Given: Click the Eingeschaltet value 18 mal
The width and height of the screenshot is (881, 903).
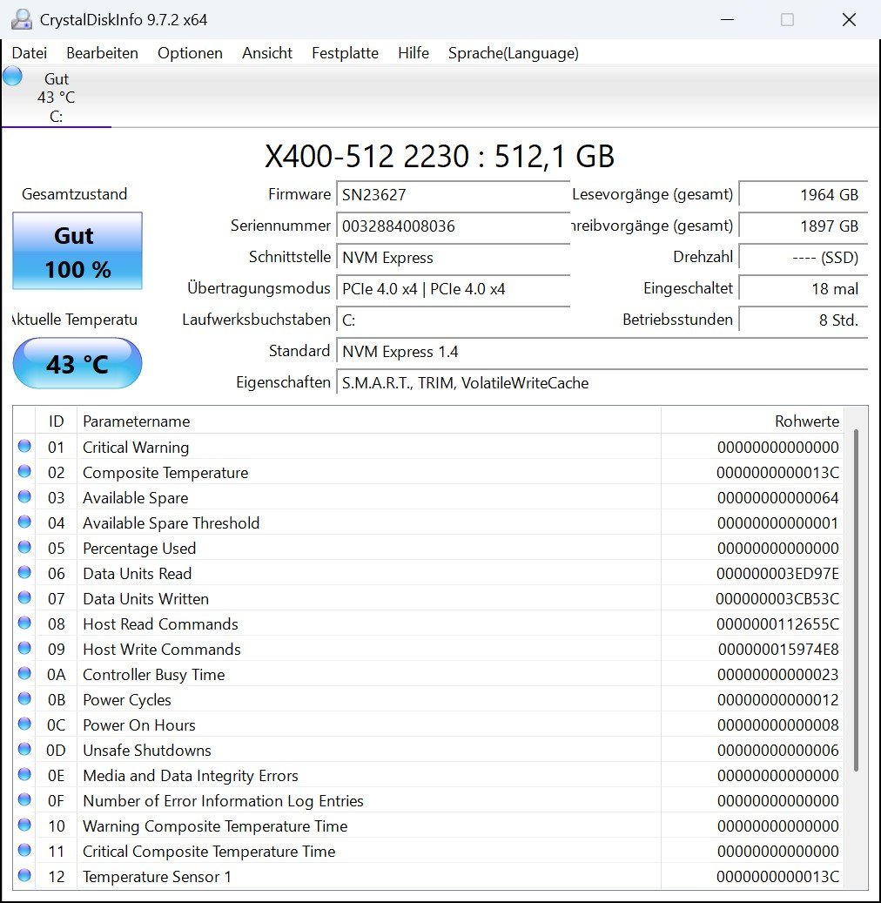Looking at the screenshot, I should click(804, 288).
